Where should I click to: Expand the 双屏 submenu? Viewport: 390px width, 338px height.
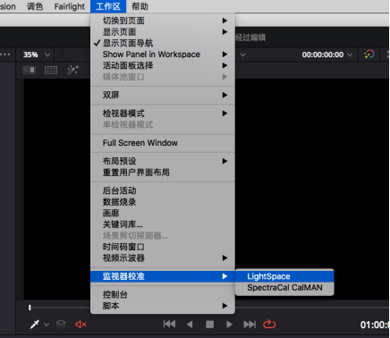163,95
